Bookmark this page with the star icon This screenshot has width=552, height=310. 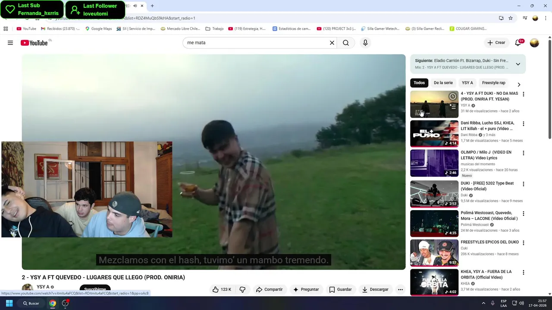tap(511, 18)
